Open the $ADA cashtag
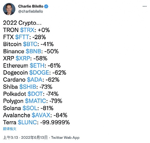This screenshot has width=150, height=143. [x=35, y=80]
